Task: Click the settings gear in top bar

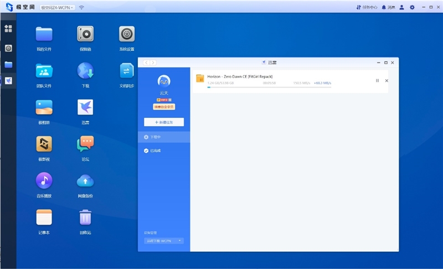Action: [412, 7]
